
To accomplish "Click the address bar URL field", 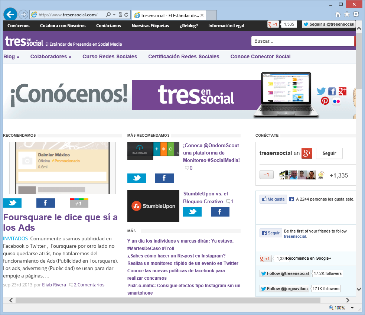I will tap(68, 14).
